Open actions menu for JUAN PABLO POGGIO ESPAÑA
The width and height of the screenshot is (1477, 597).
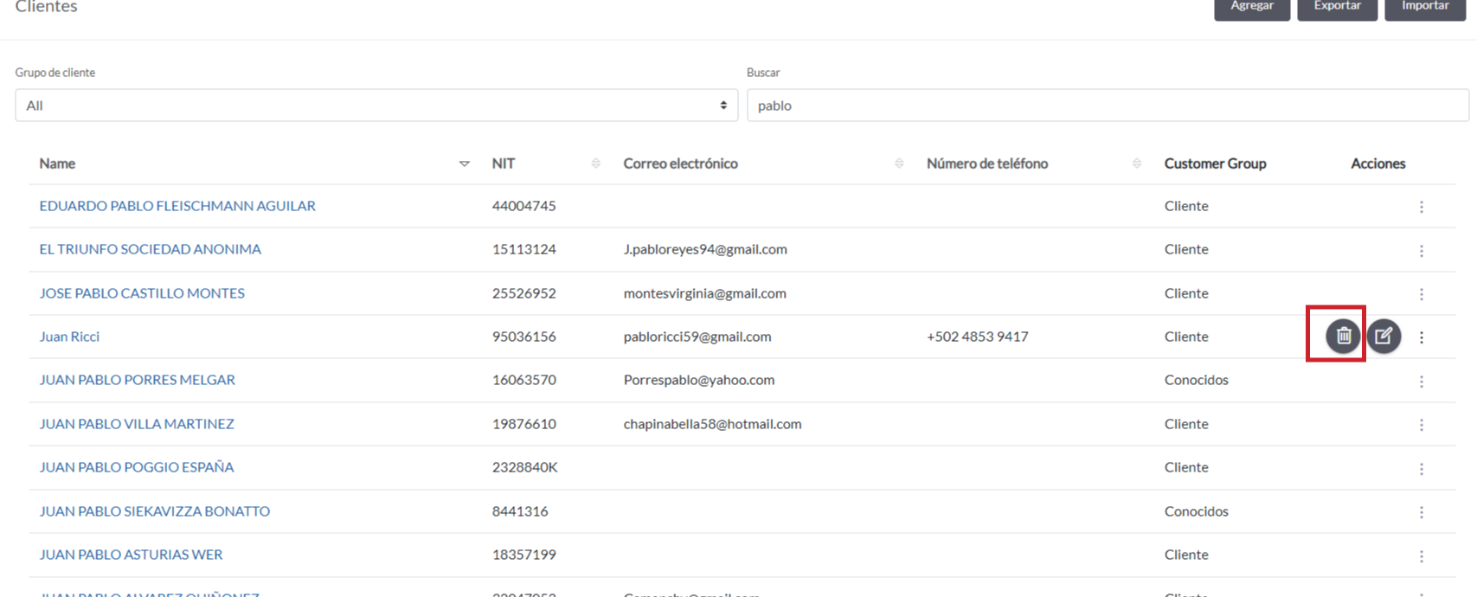(x=1421, y=469)
